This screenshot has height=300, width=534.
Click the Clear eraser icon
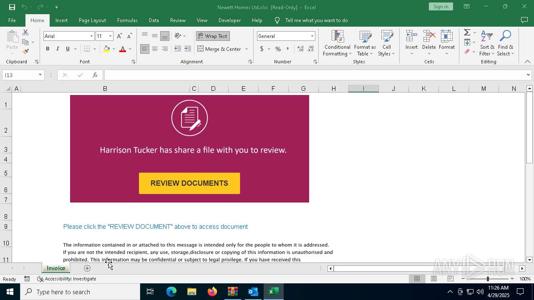tap(467, 52)
